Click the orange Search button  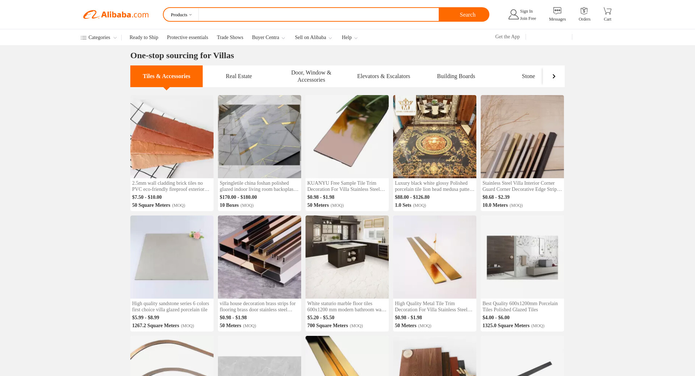click(x=464, y=14)
